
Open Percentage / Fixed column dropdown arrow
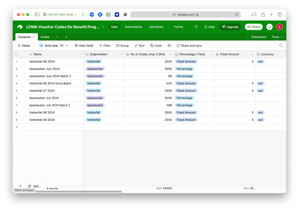[x=211, y=54]
